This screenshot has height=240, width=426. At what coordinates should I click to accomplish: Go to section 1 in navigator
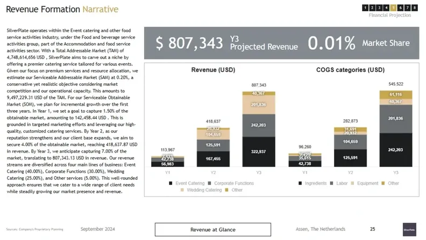coord(365,8)
